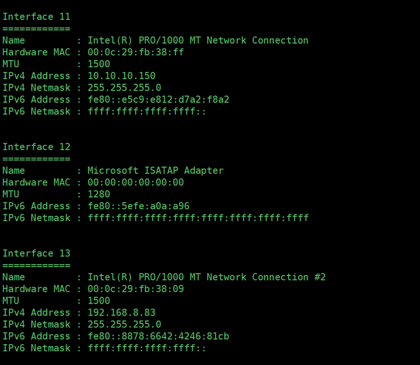The height and width of the screenshot is (365, 420).
Task: Click MAC address 00:00:00:00:00:00
Action: 136,182
